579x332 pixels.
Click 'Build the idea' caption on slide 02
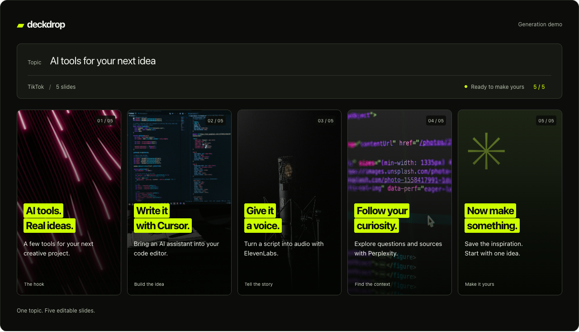[x=149, y=284]
